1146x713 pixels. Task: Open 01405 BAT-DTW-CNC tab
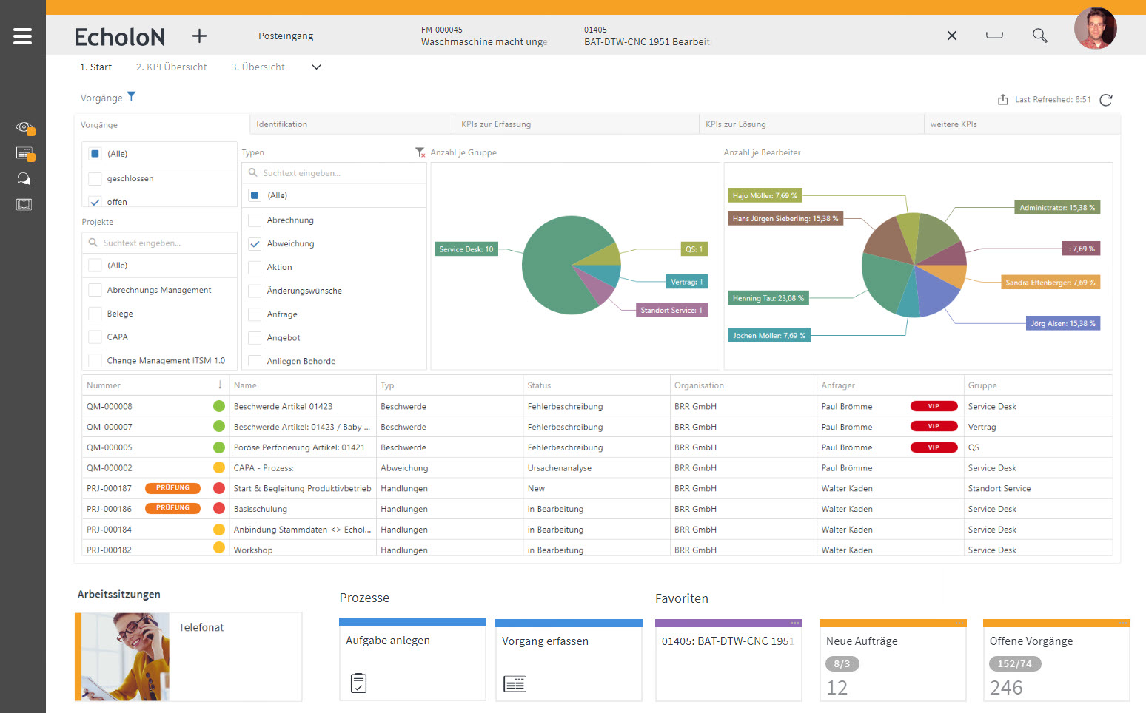pos(647,36)
